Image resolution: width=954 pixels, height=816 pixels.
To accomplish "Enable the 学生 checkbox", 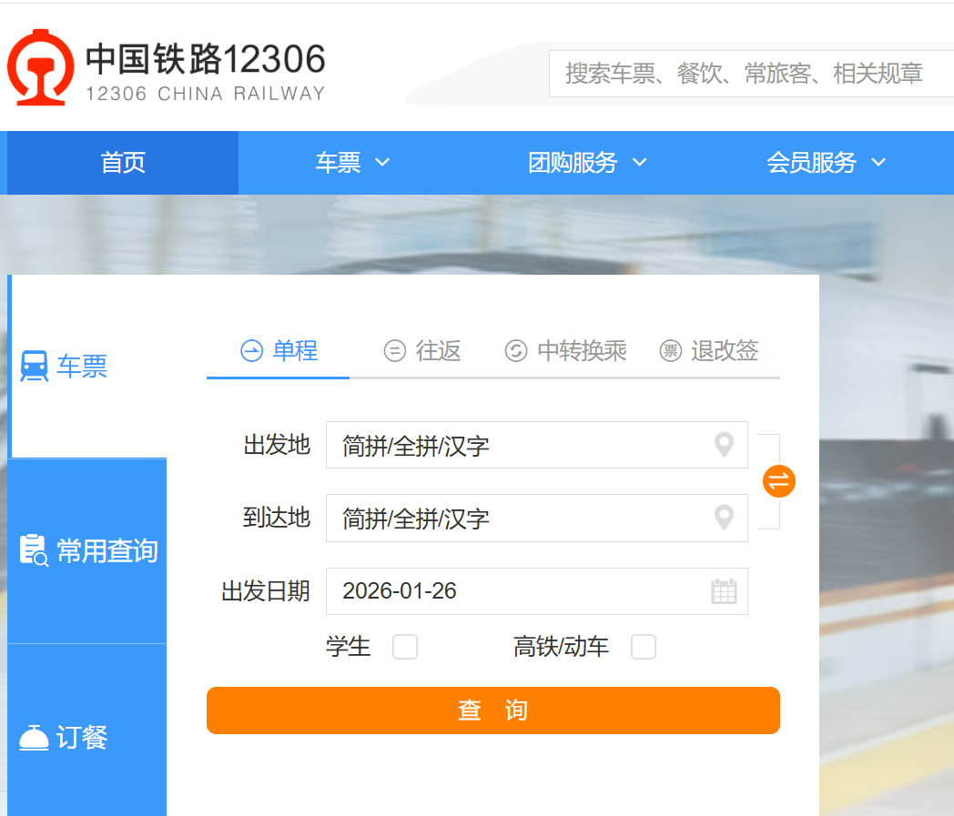I will pos(404,647).
